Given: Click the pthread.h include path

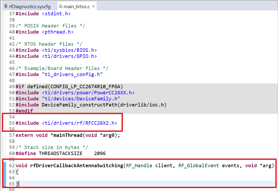Looking at the screenshot, I should [58, 32].
